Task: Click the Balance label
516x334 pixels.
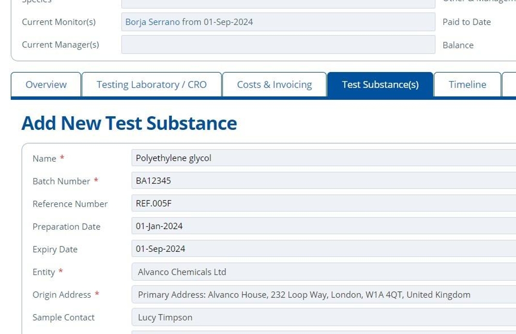Action: point(457,45)
